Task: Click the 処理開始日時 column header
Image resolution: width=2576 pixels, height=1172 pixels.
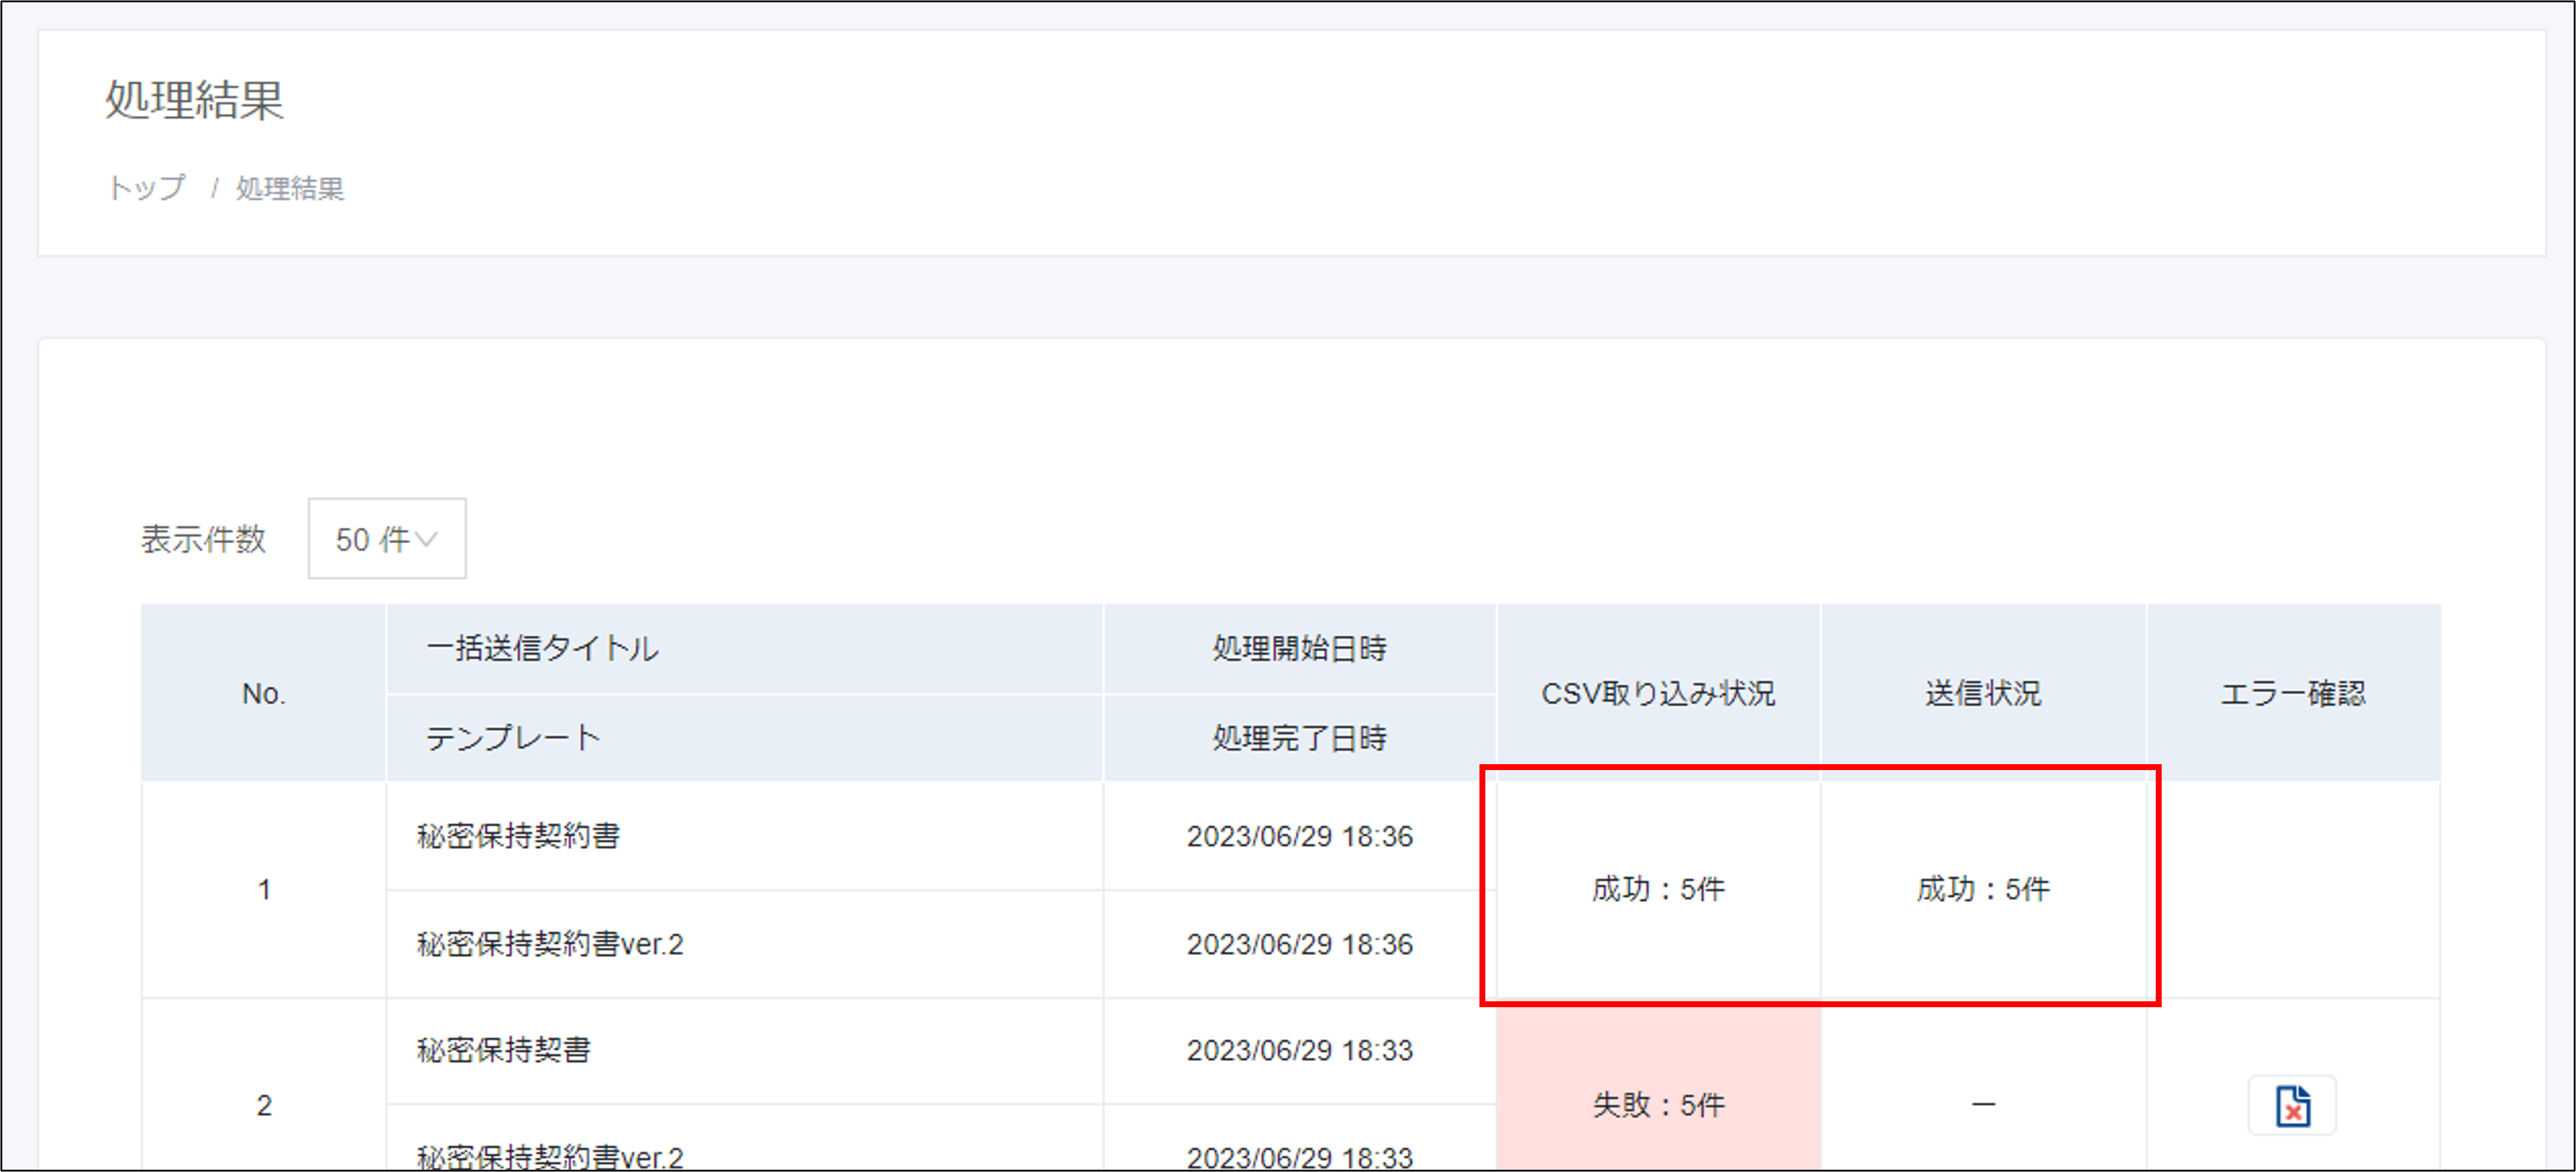Action: tap(1299, 648)
